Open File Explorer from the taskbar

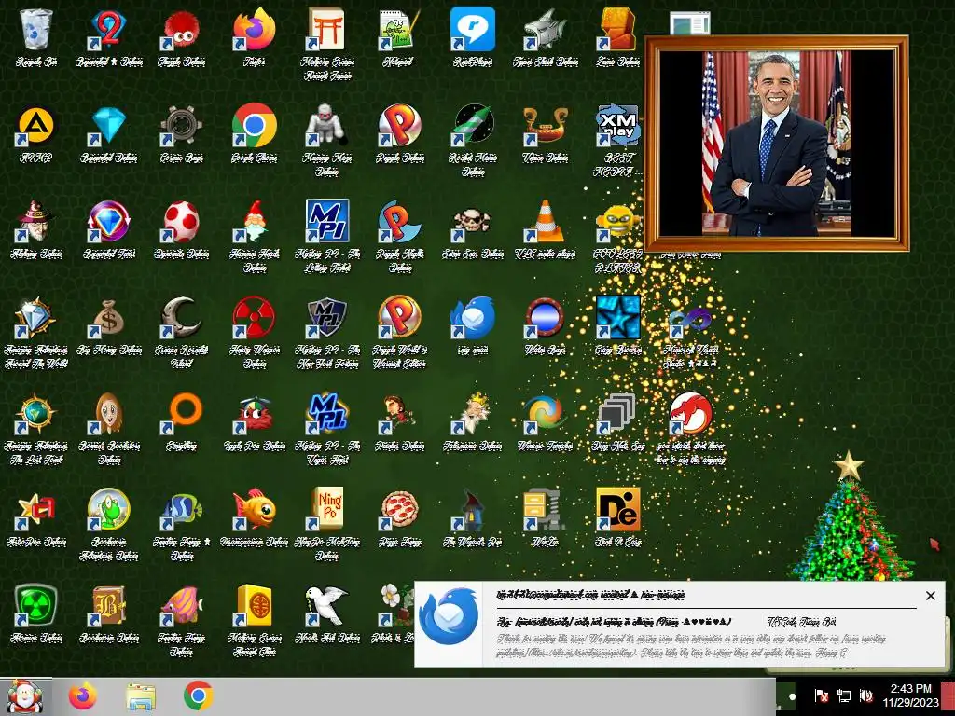click(141, 695)
